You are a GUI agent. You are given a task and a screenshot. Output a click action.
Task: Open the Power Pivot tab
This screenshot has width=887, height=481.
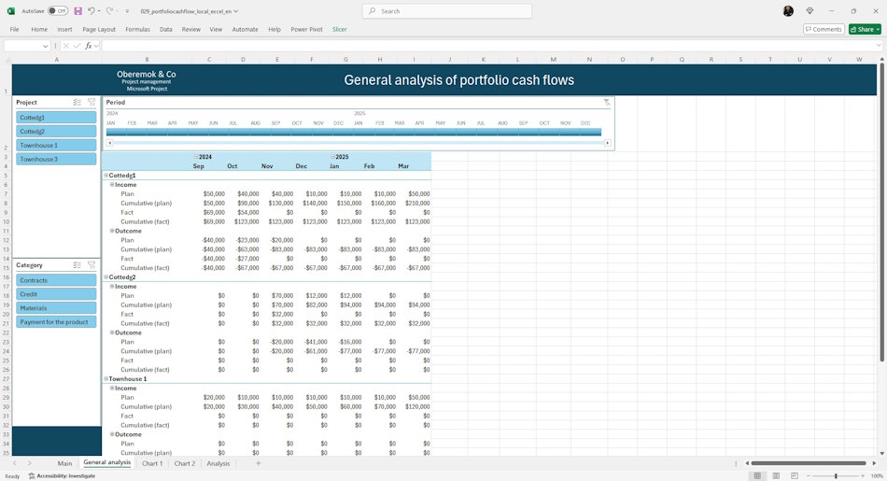306,30
